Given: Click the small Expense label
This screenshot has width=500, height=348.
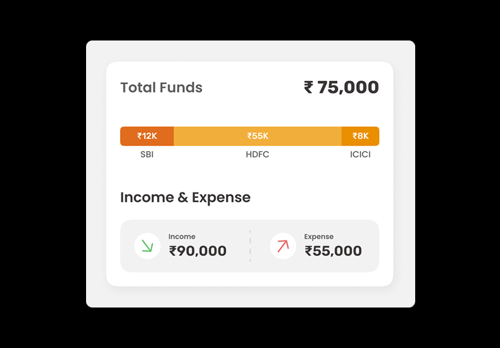Looking at the screenshot, I should click(x=319, y=237).
